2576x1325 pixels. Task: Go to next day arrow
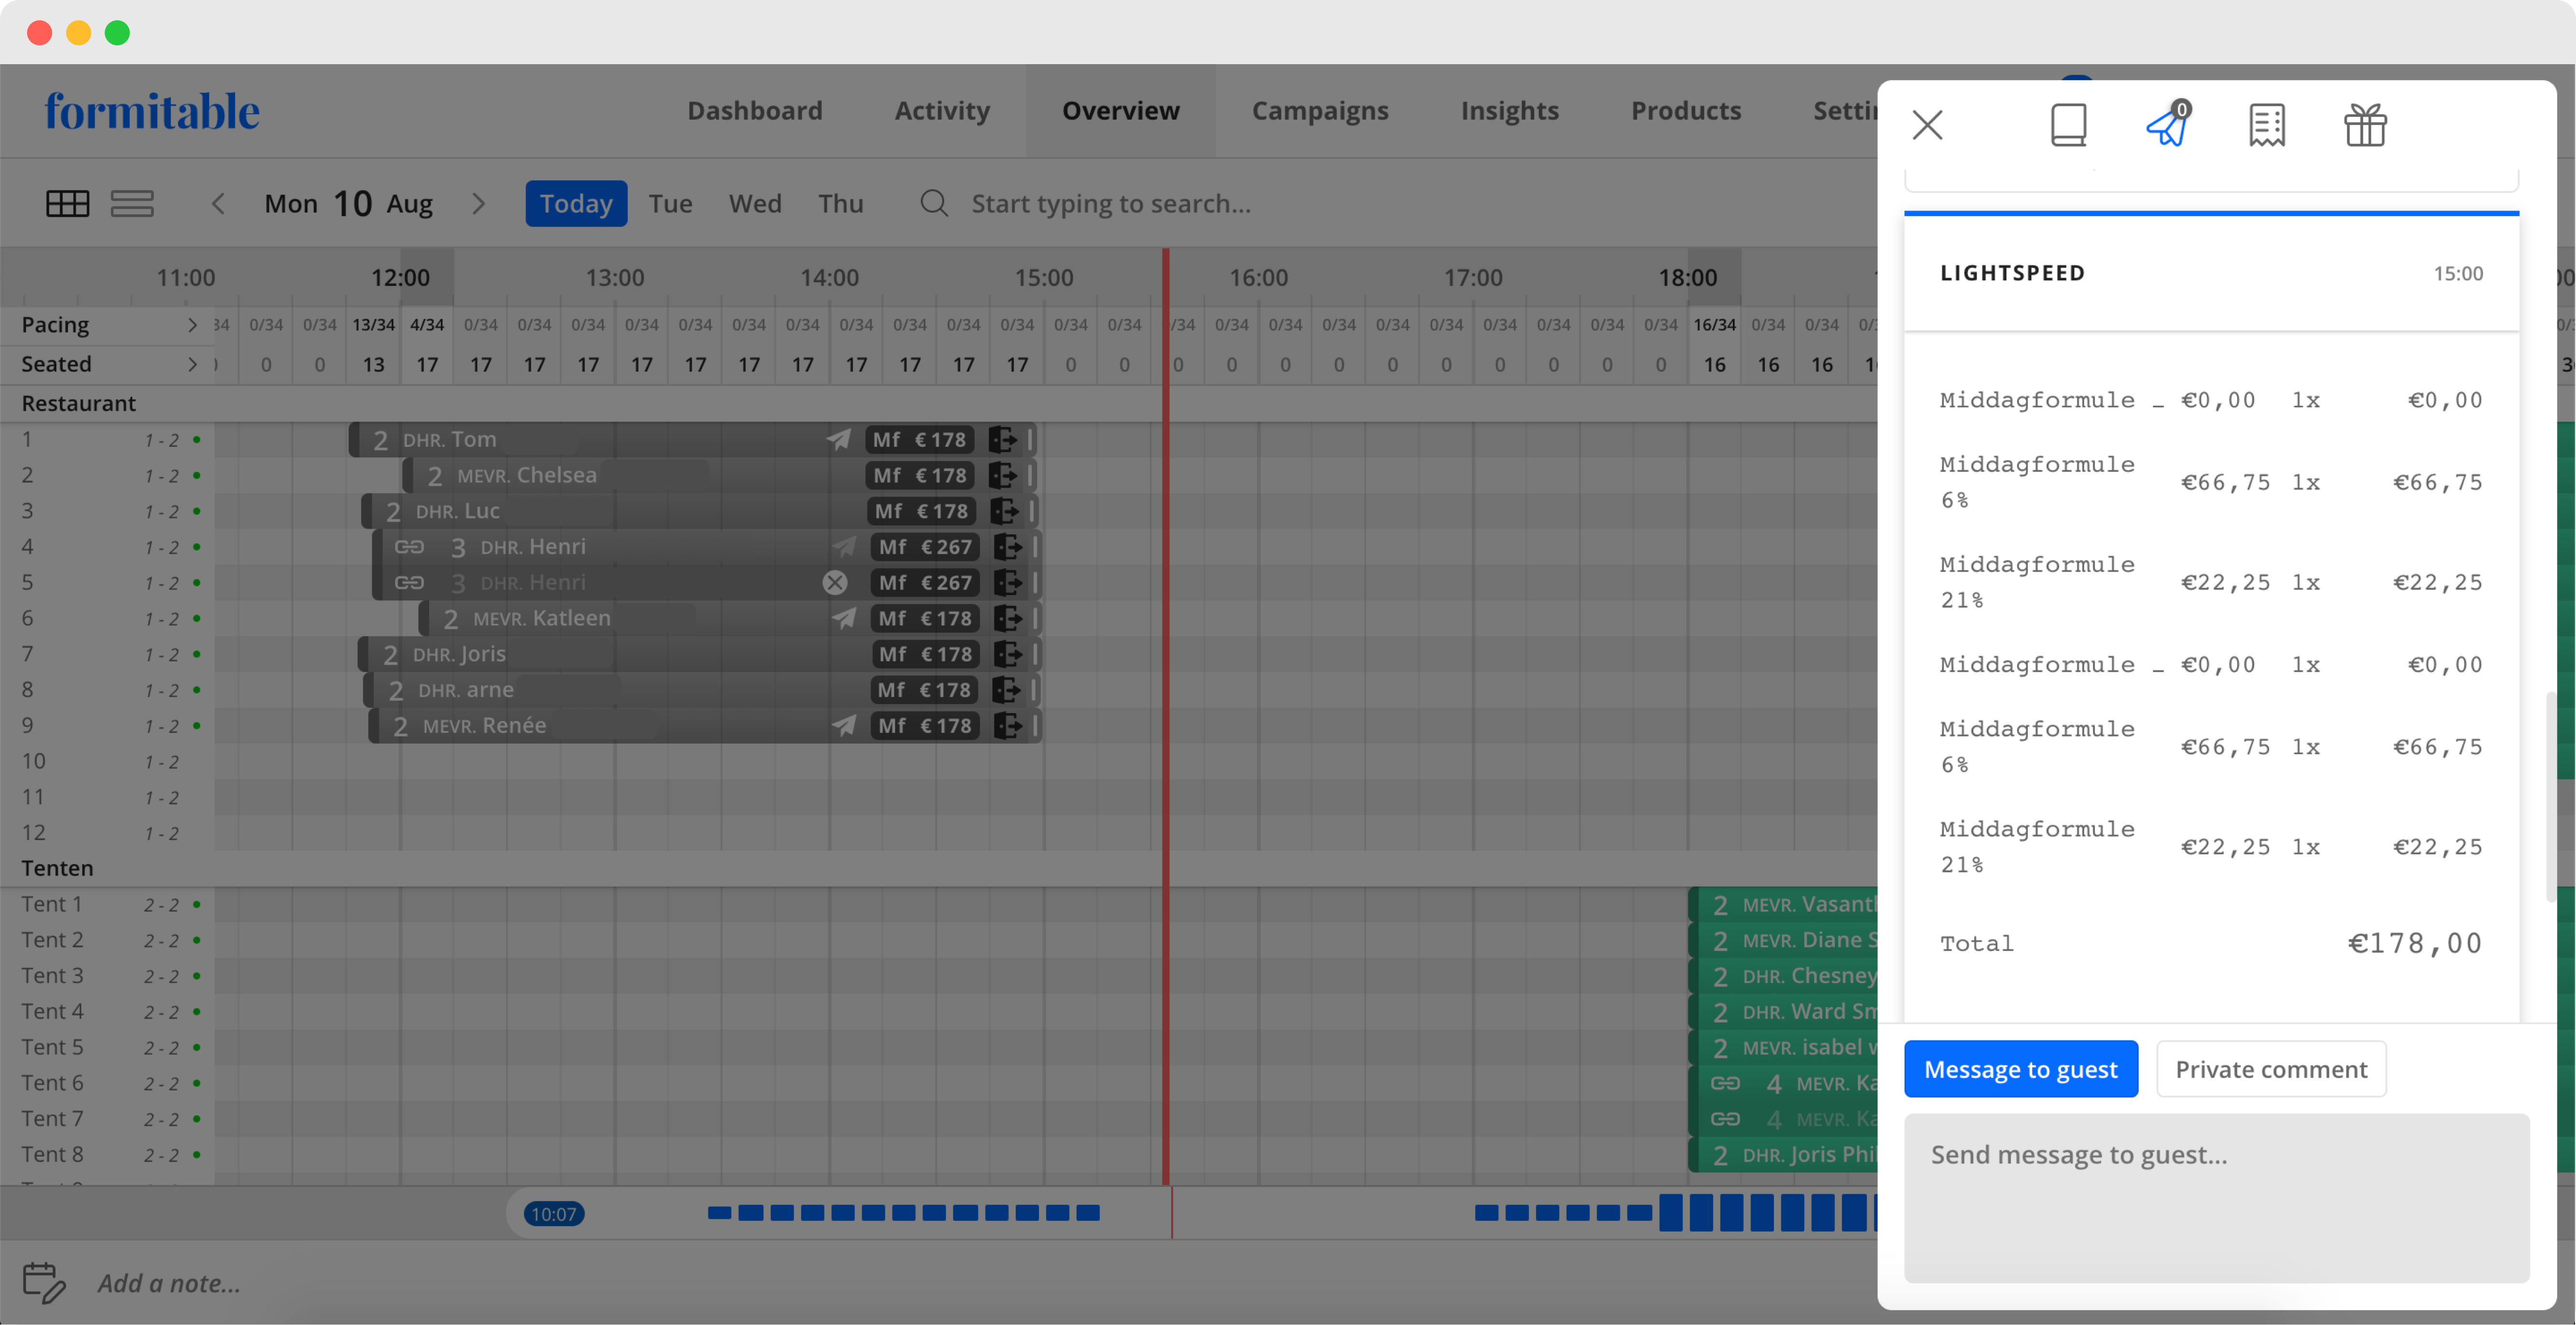[x=479, y=203]
